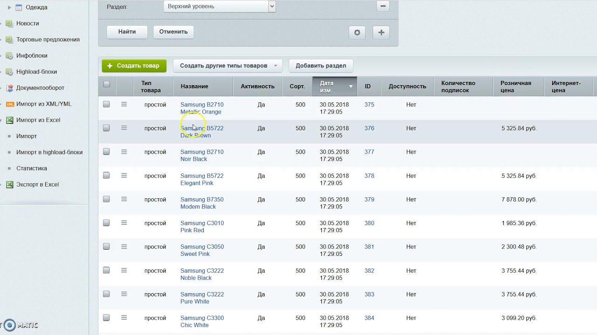597x335 pixels.
Task: Open row menu for Samsung C3300 Chic White
Action: click(124, 318)
